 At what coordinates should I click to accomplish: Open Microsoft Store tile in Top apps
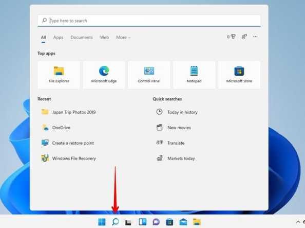(239, 75)
